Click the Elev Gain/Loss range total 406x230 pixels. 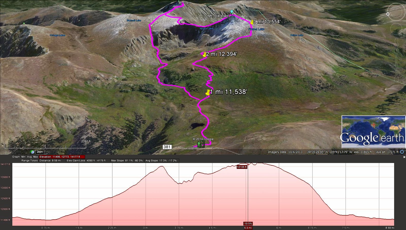(x=86, y=161)
